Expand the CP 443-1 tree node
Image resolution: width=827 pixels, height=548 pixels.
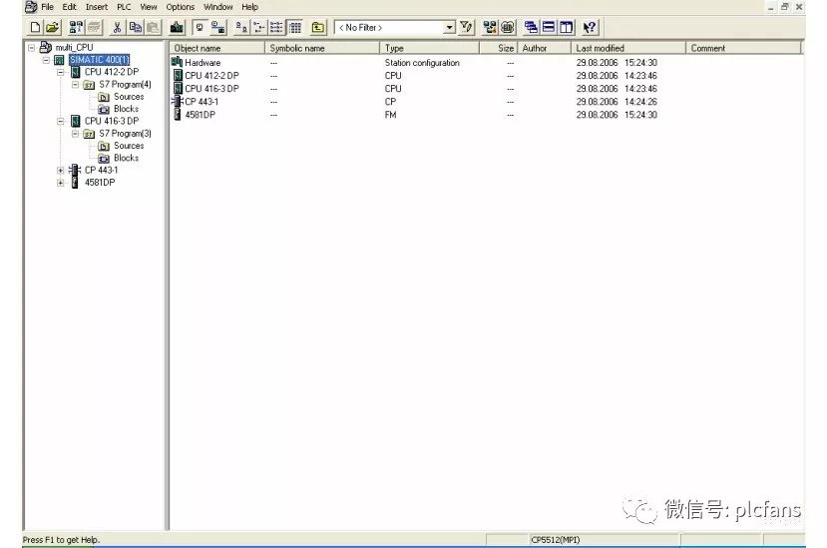61,170
